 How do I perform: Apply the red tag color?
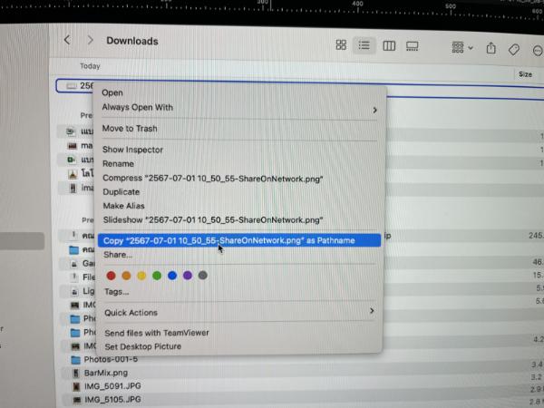[111, 276]
